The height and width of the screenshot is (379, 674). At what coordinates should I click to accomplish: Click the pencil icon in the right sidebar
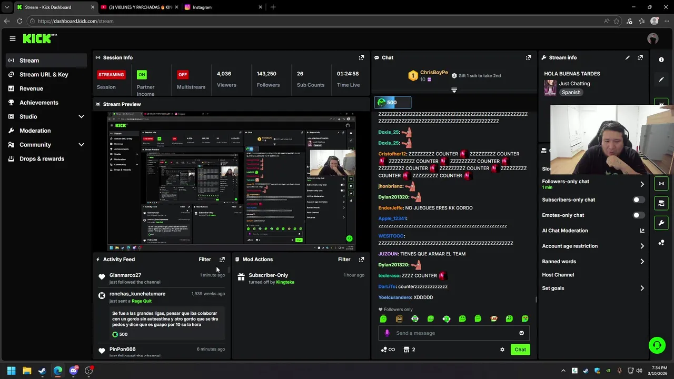point(661,79)
